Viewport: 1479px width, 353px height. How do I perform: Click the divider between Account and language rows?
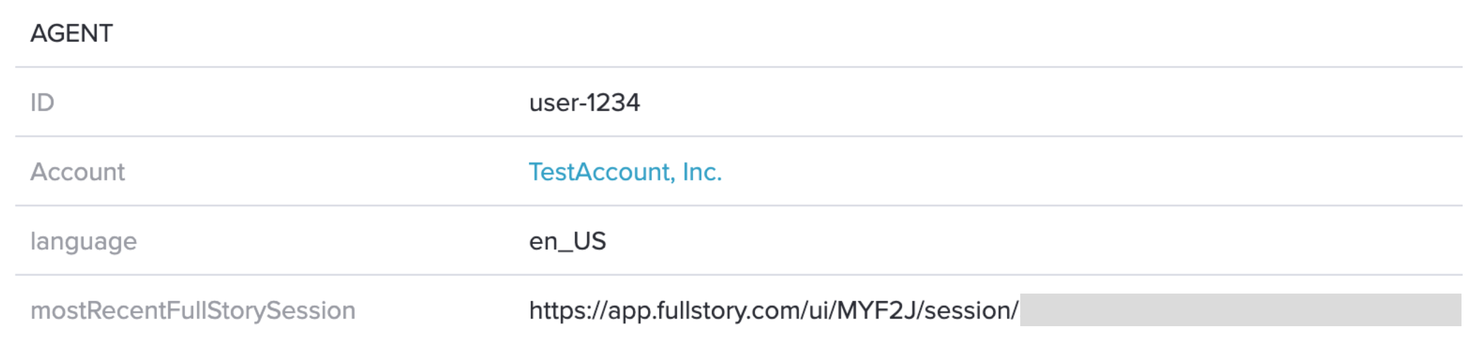click(x=738, y=206)
